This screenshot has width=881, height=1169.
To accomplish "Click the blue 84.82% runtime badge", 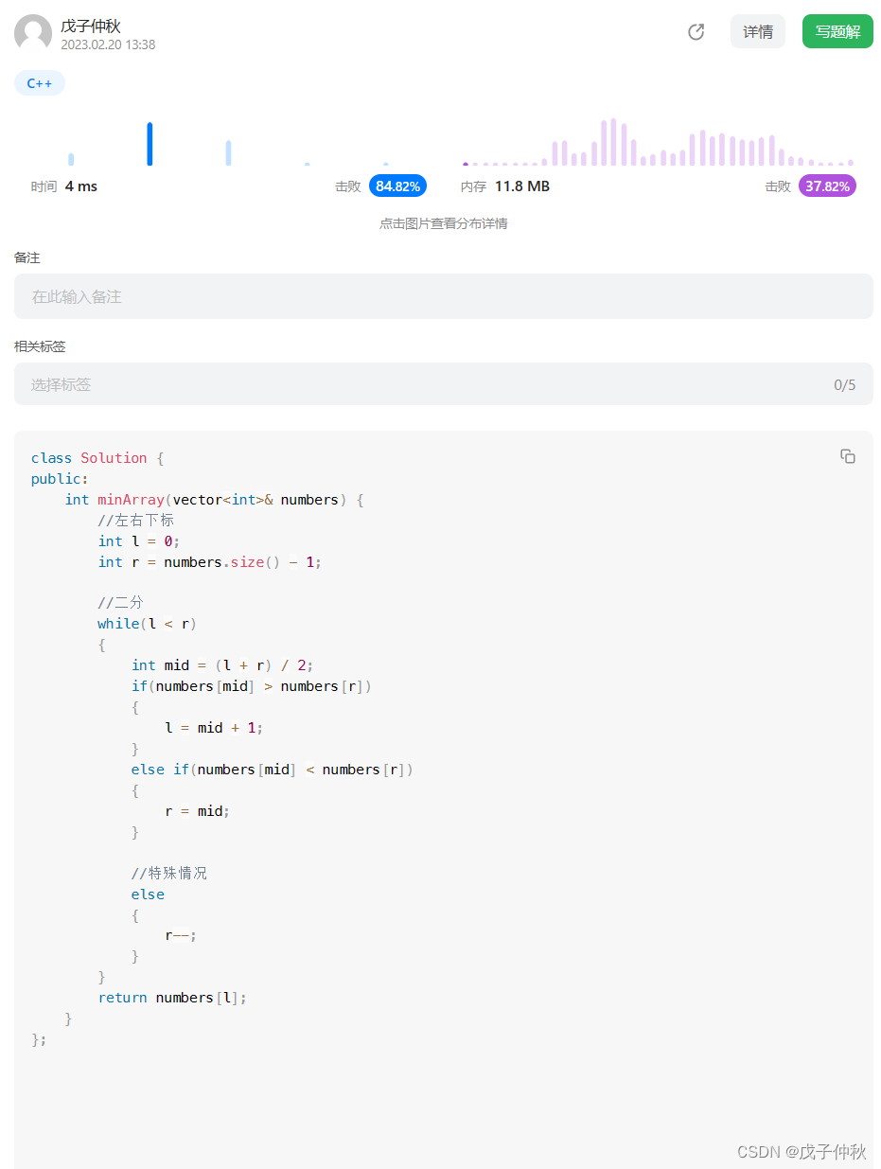I will (x=397, y=186).
